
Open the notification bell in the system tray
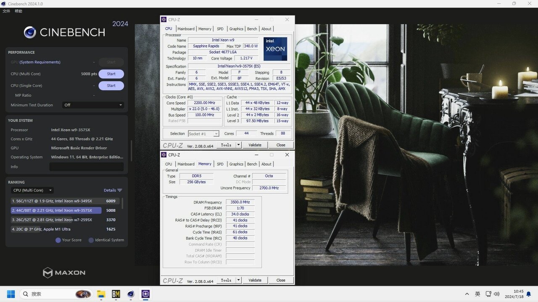[530, 294]
